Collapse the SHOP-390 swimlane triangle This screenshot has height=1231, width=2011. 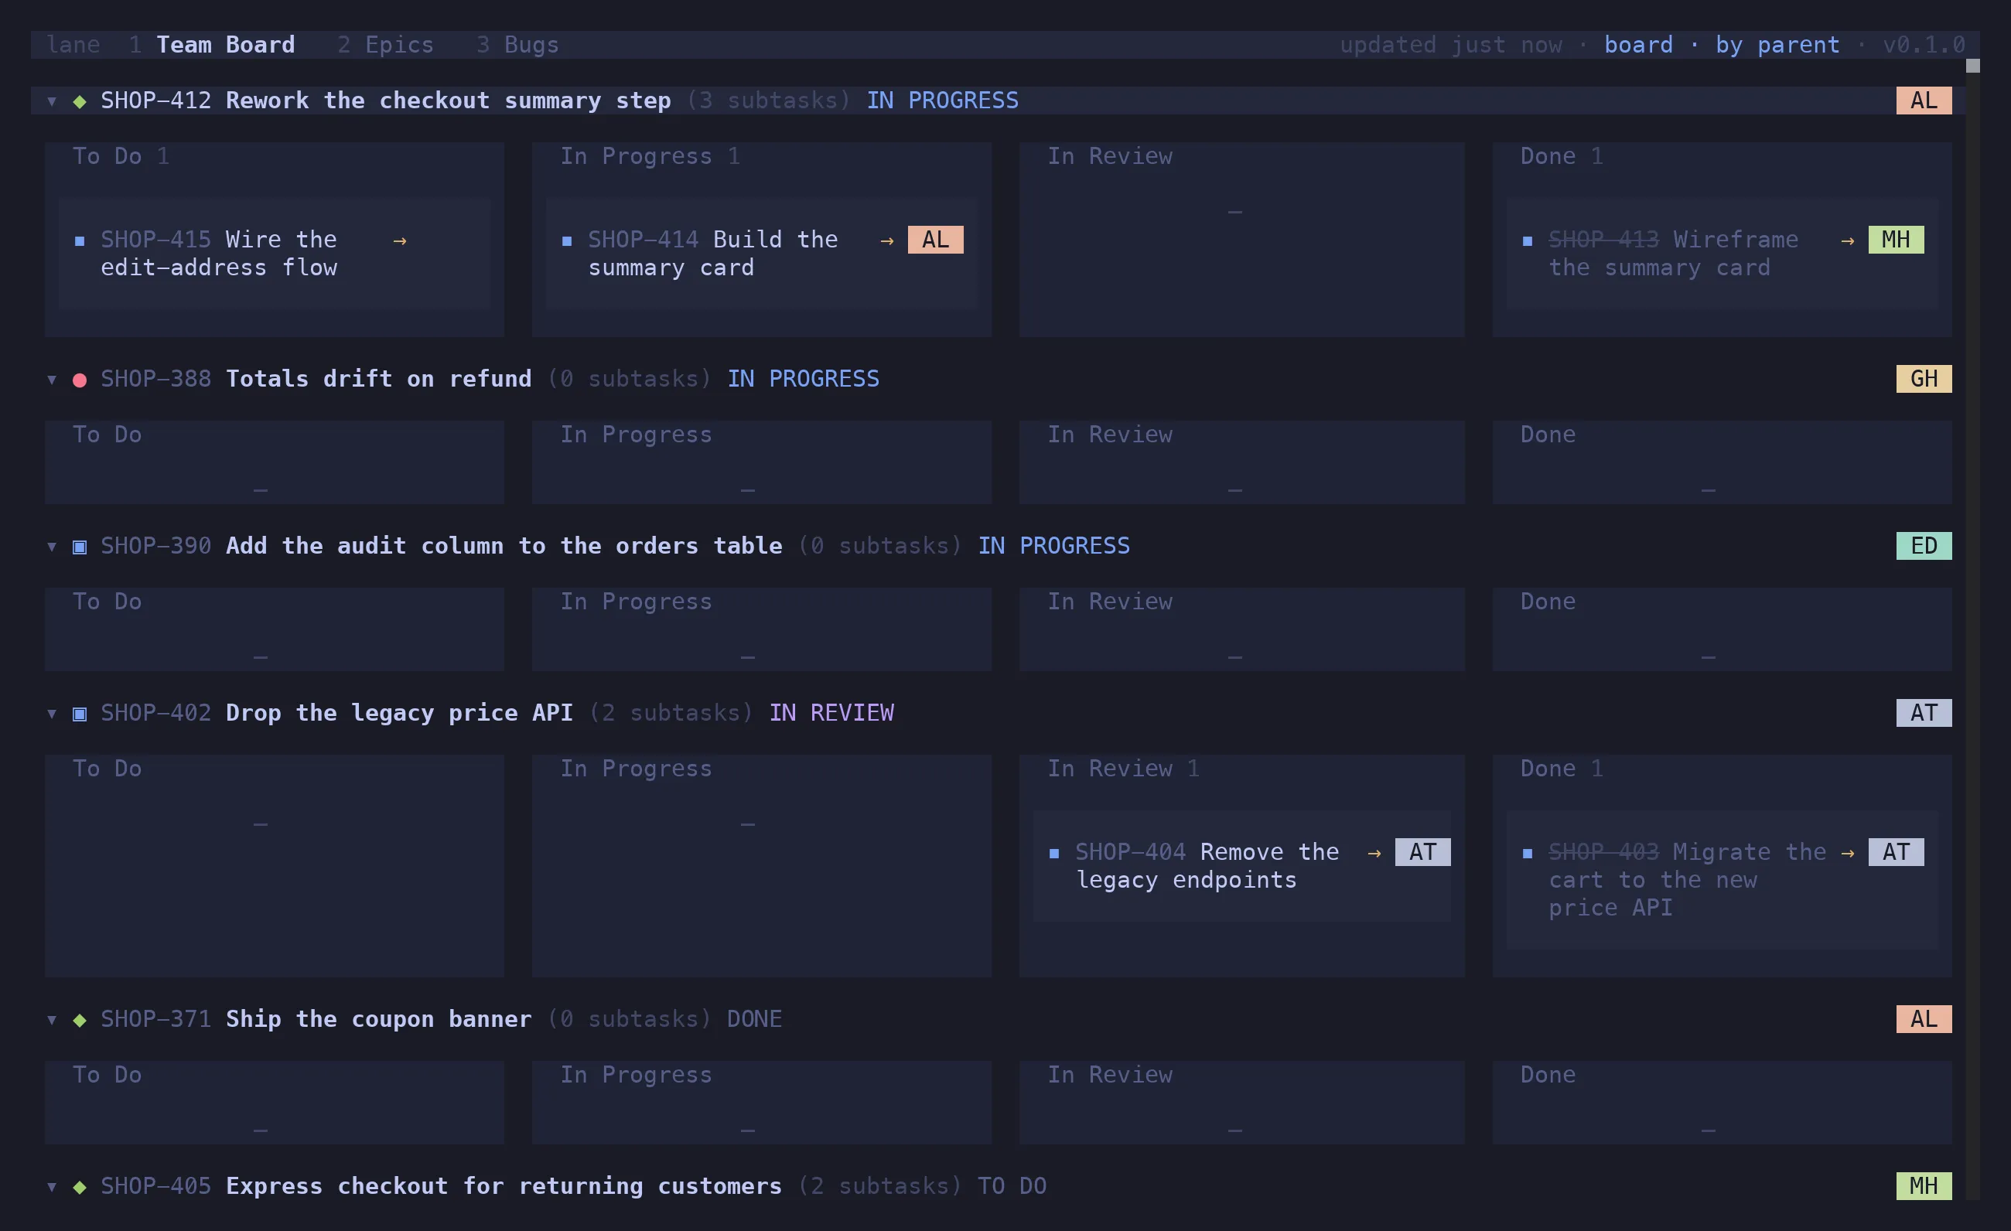point(51,547)
